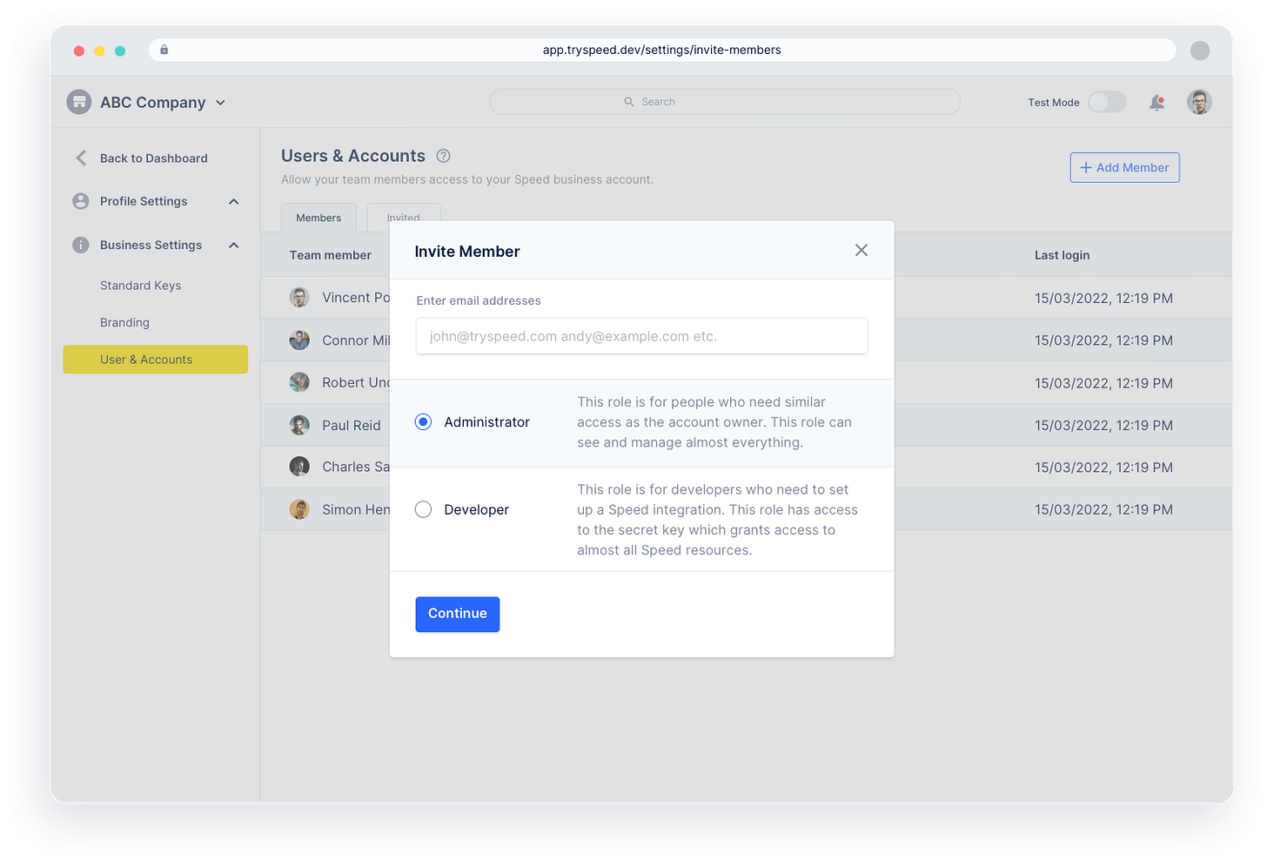Click the Business Settings info icon
Image resolution: width=1267 pixels, height=862 pixels.
81,245
